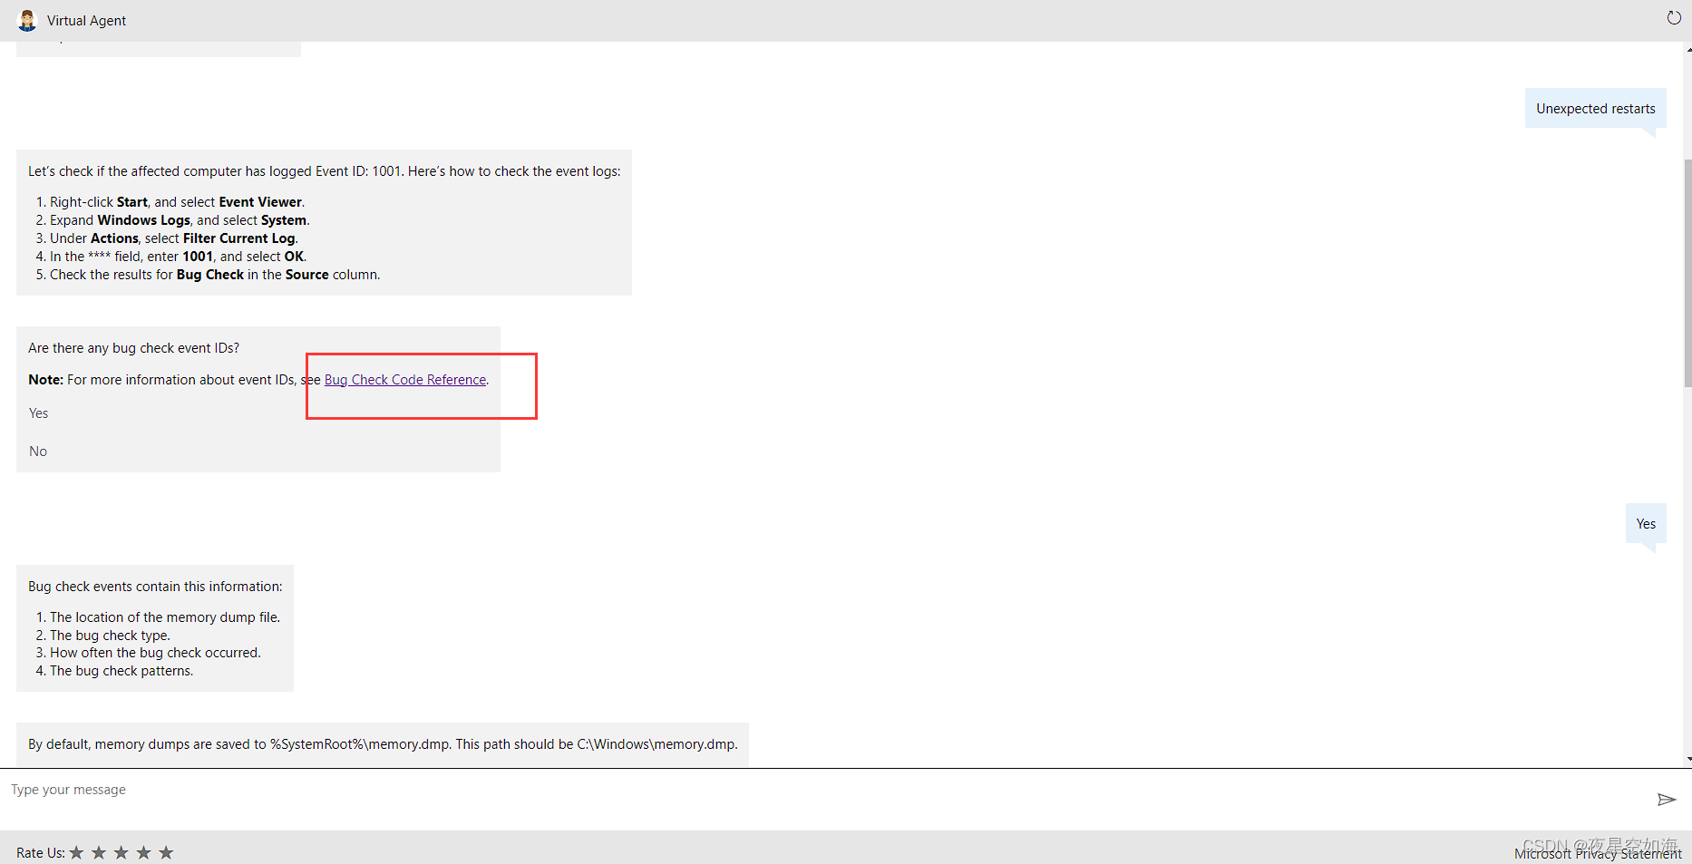
Task: Click the Virtual Agent title text
Action: 86,21
